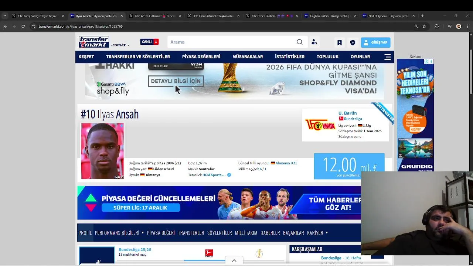The width and height of the screenshot is (473, 266).
Task: Click the verified checkmark beside HCM Sports
Action: pos(229,175)
